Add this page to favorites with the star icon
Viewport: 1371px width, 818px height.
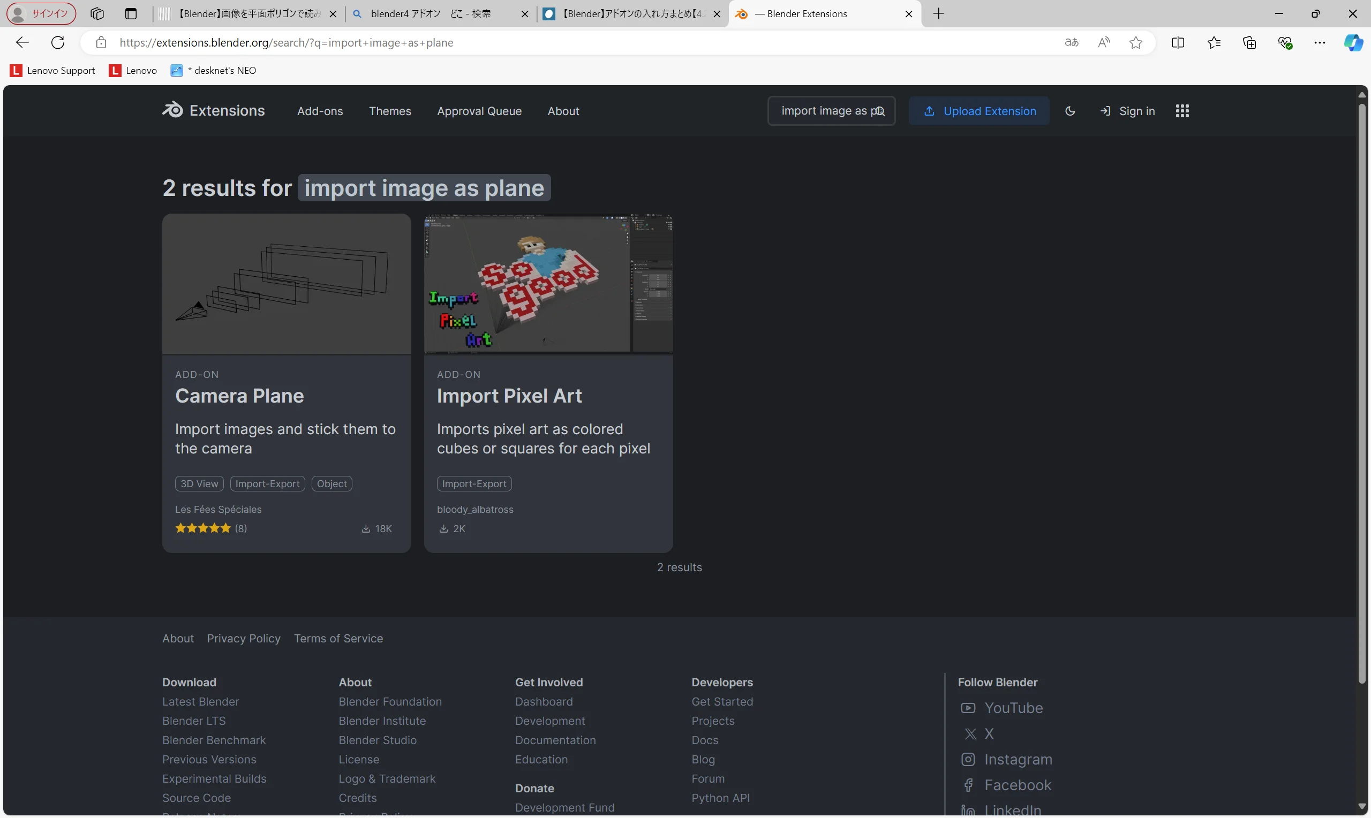1135,42
